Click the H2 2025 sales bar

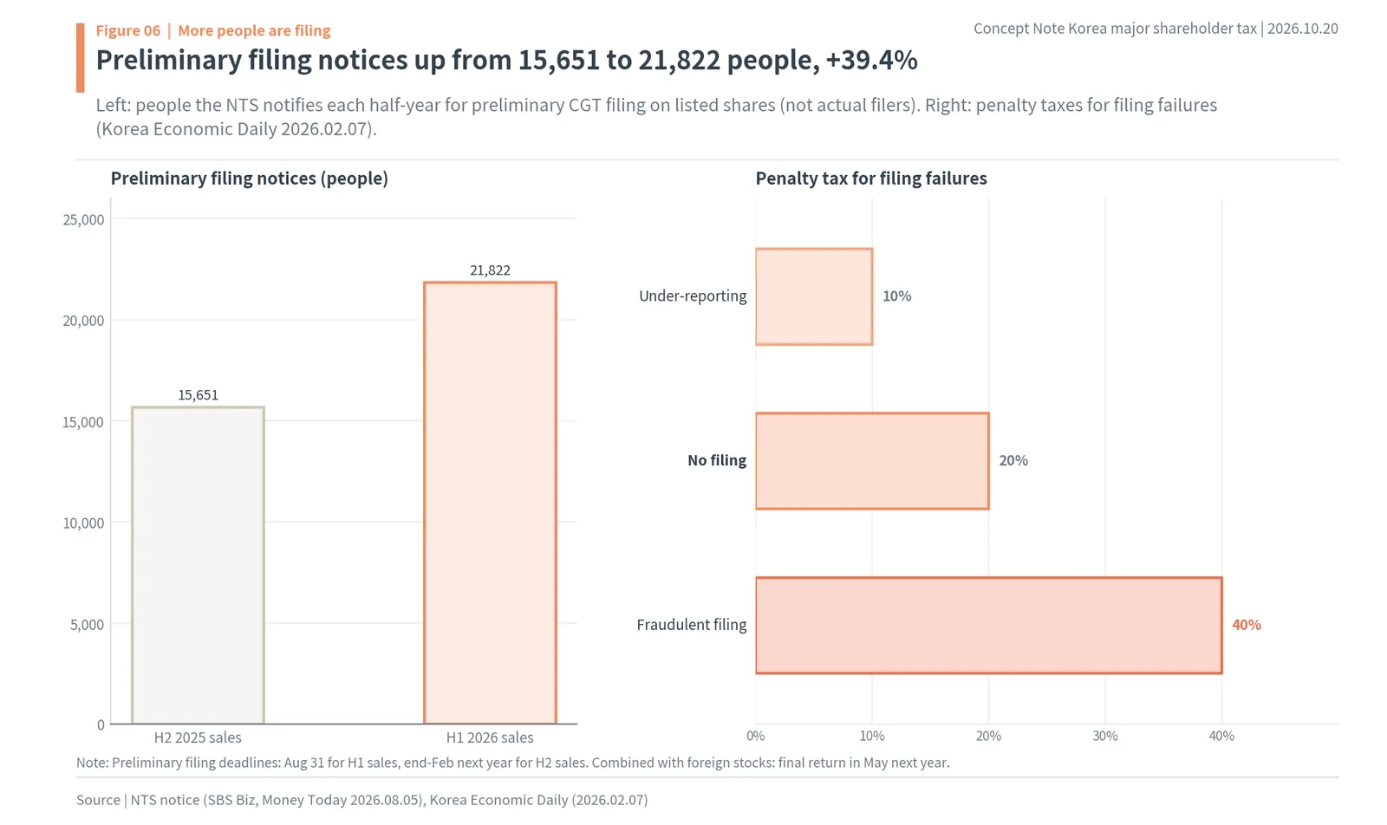pos(198,565)
